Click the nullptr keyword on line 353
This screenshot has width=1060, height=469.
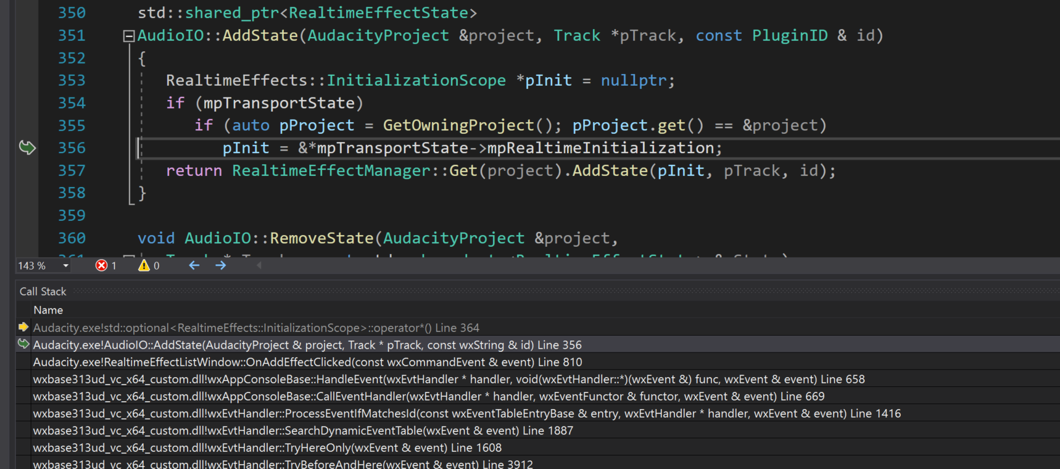click(634, 81)
